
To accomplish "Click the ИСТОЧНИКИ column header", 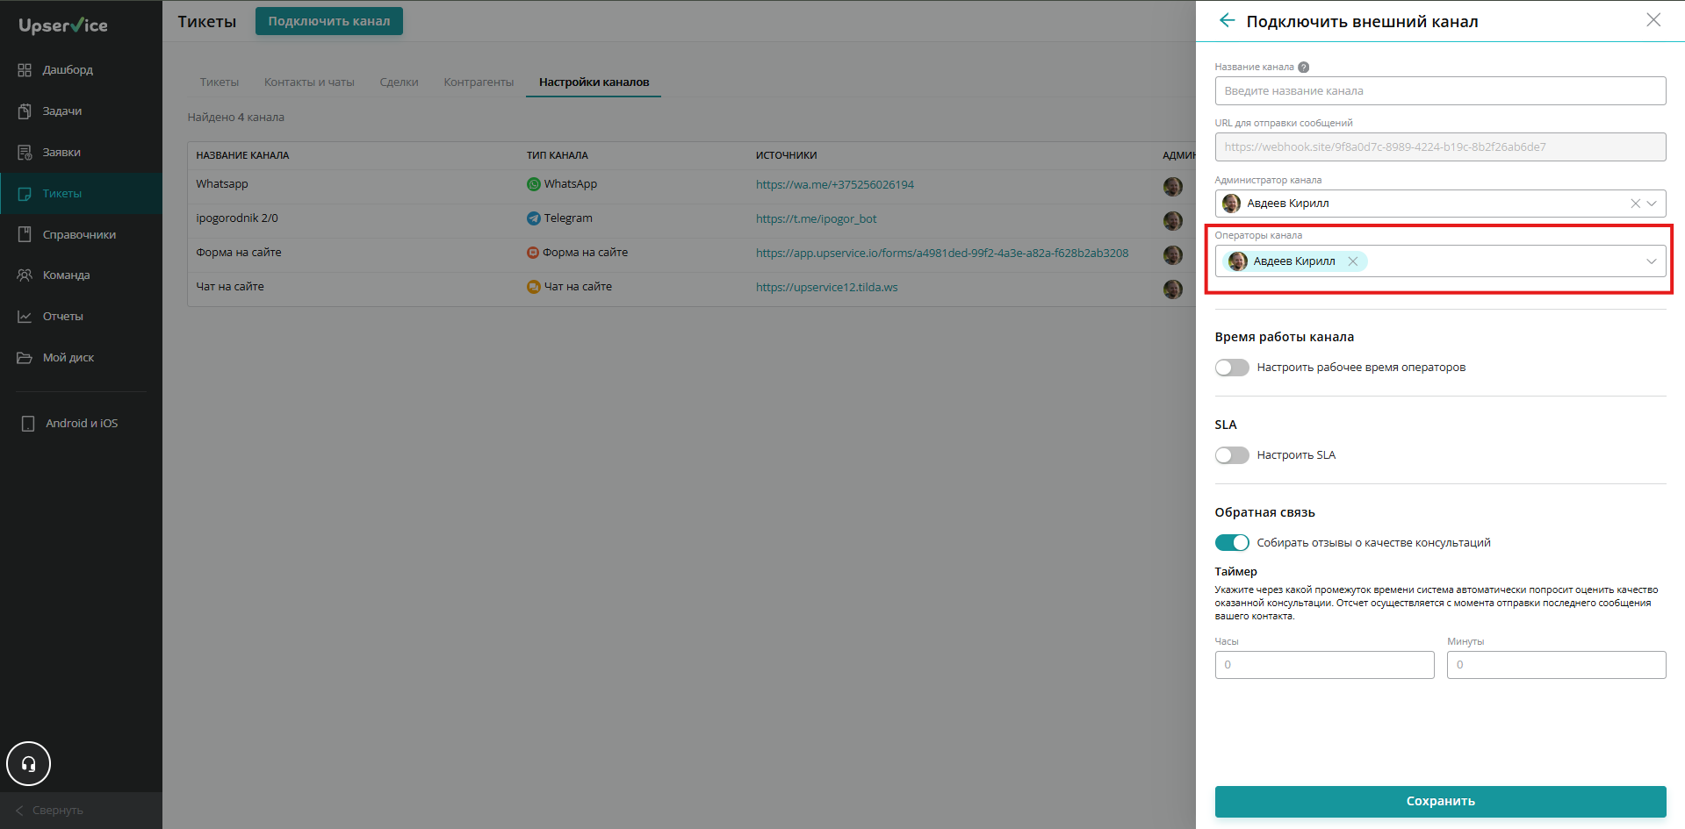I will pos(787,156).
